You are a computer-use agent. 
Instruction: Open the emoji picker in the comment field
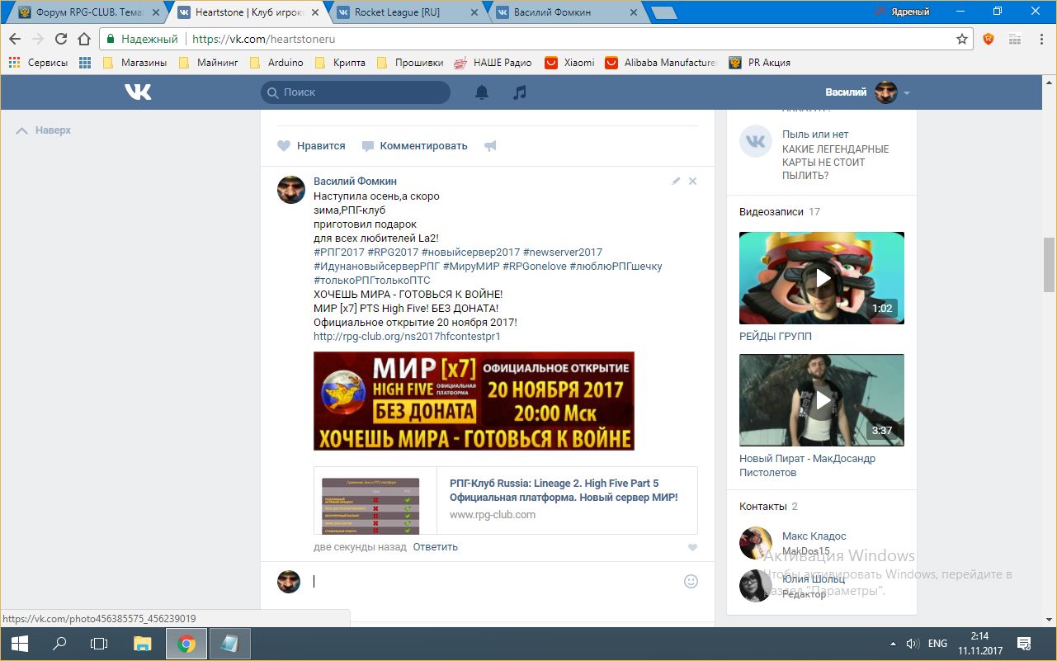[691, 581]
